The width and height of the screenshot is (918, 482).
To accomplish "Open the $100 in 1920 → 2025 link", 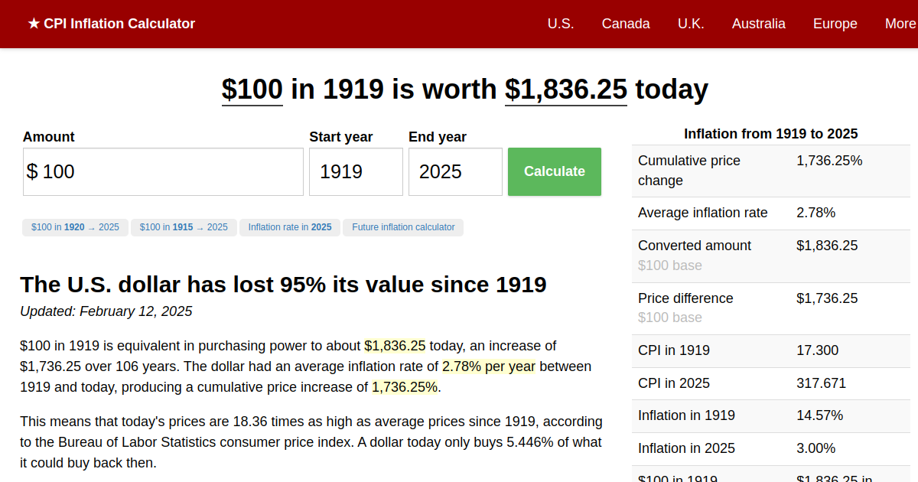I will point(75,227).
